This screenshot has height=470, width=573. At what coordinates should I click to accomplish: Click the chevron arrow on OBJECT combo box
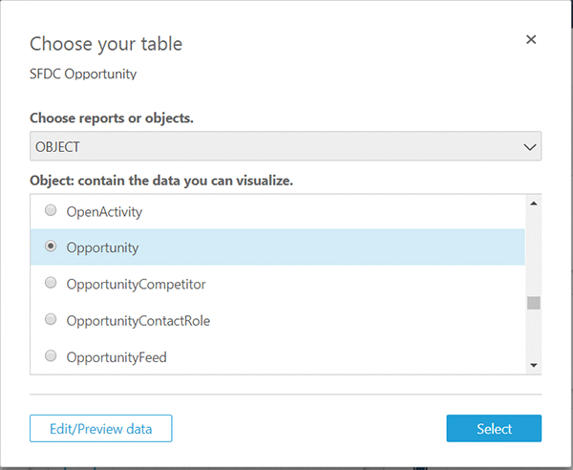click(530, 147)
